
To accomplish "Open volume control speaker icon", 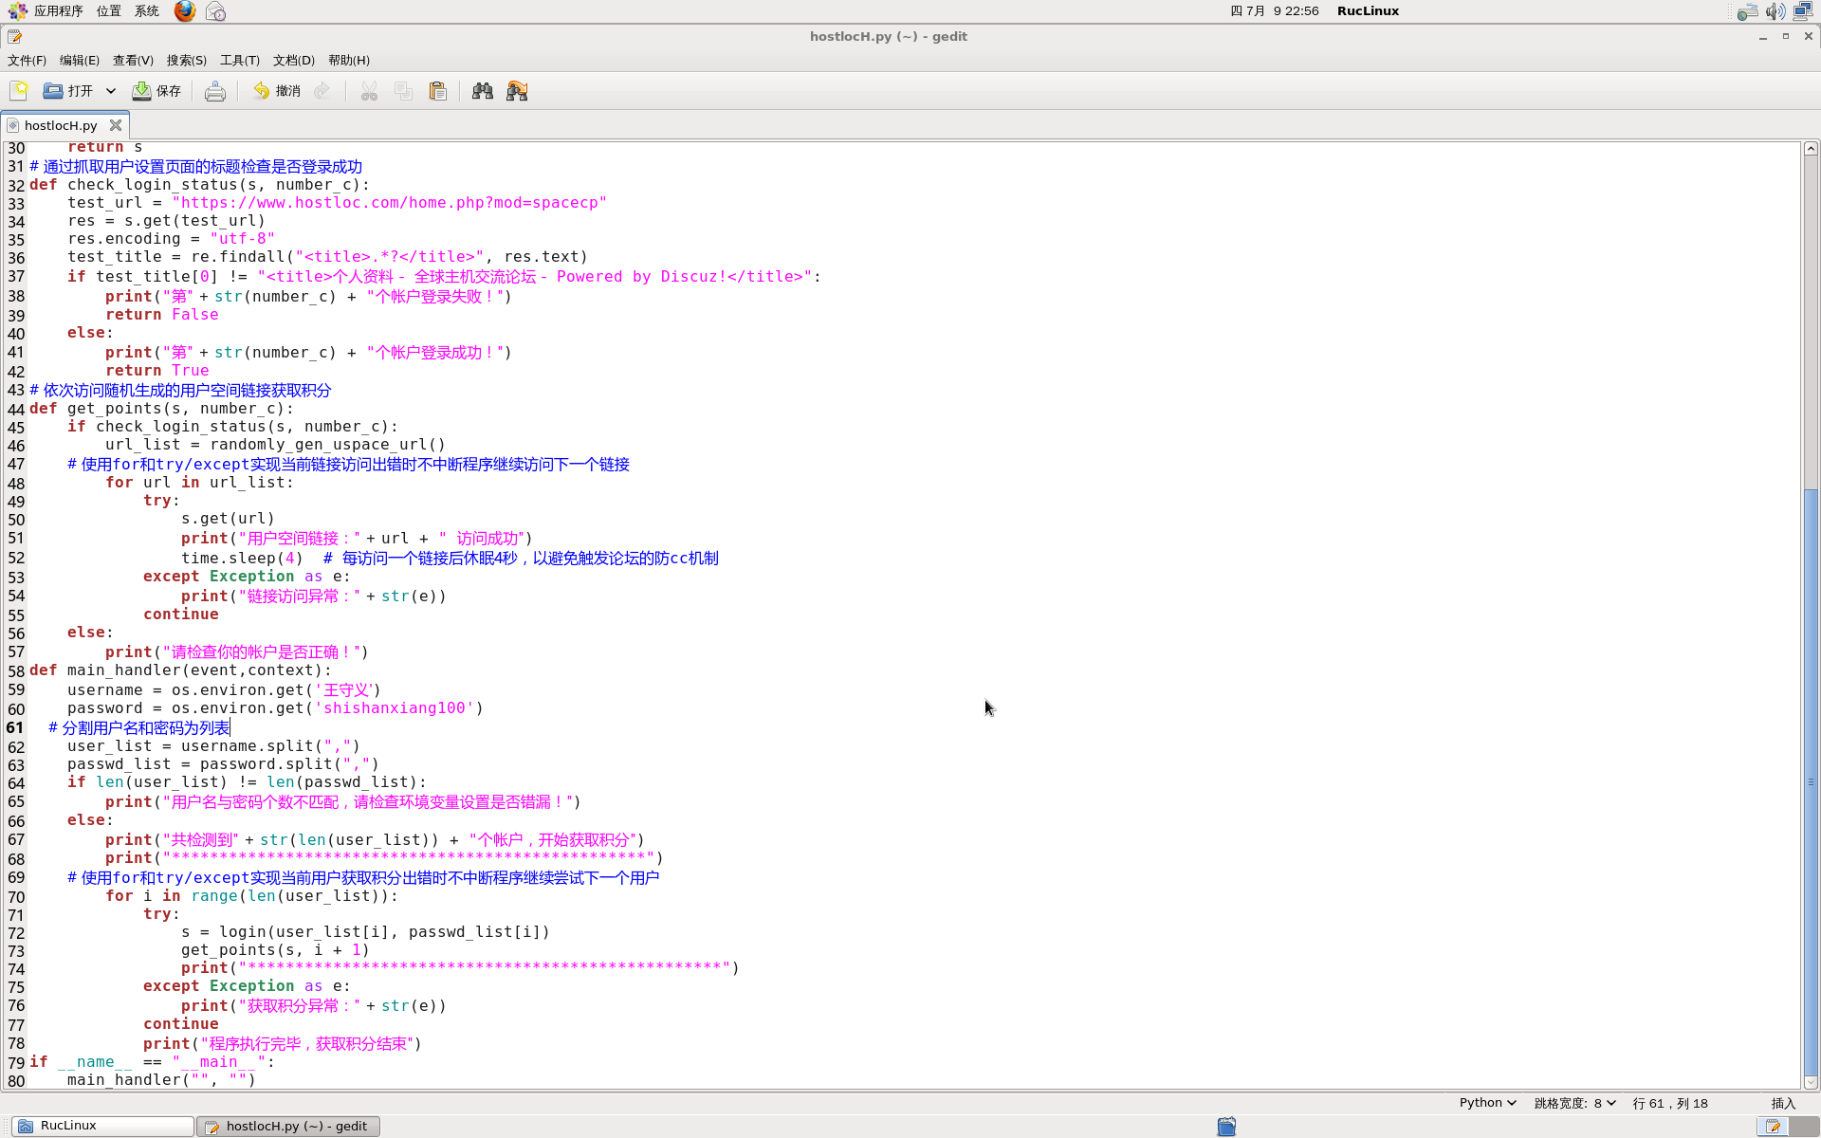I will (x=1775, y=11).
